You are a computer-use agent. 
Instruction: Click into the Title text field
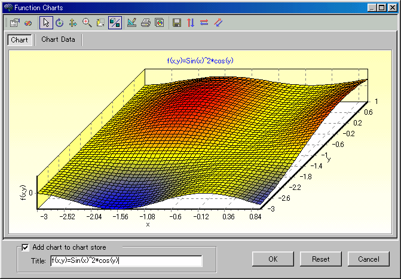pos(126,260)
